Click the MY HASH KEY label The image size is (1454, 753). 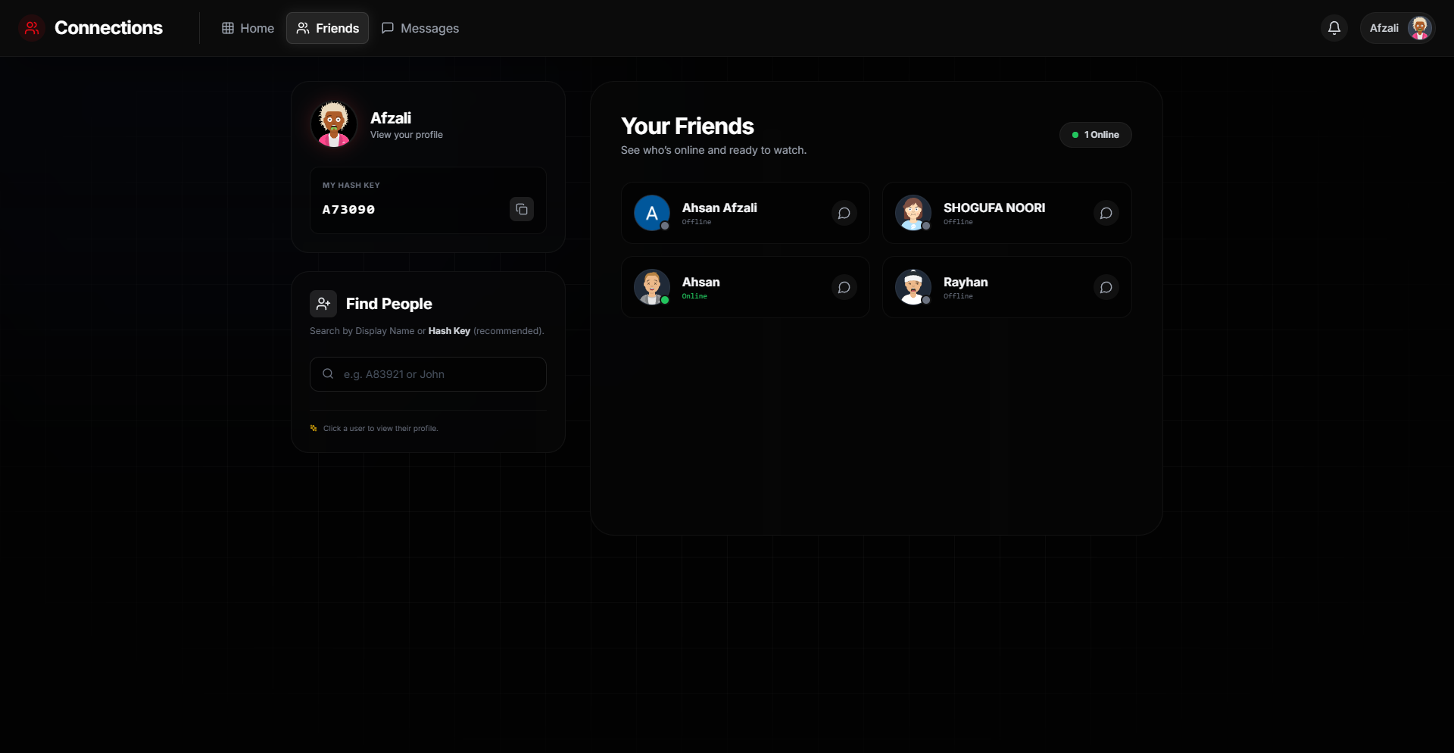tap(351, 185)
